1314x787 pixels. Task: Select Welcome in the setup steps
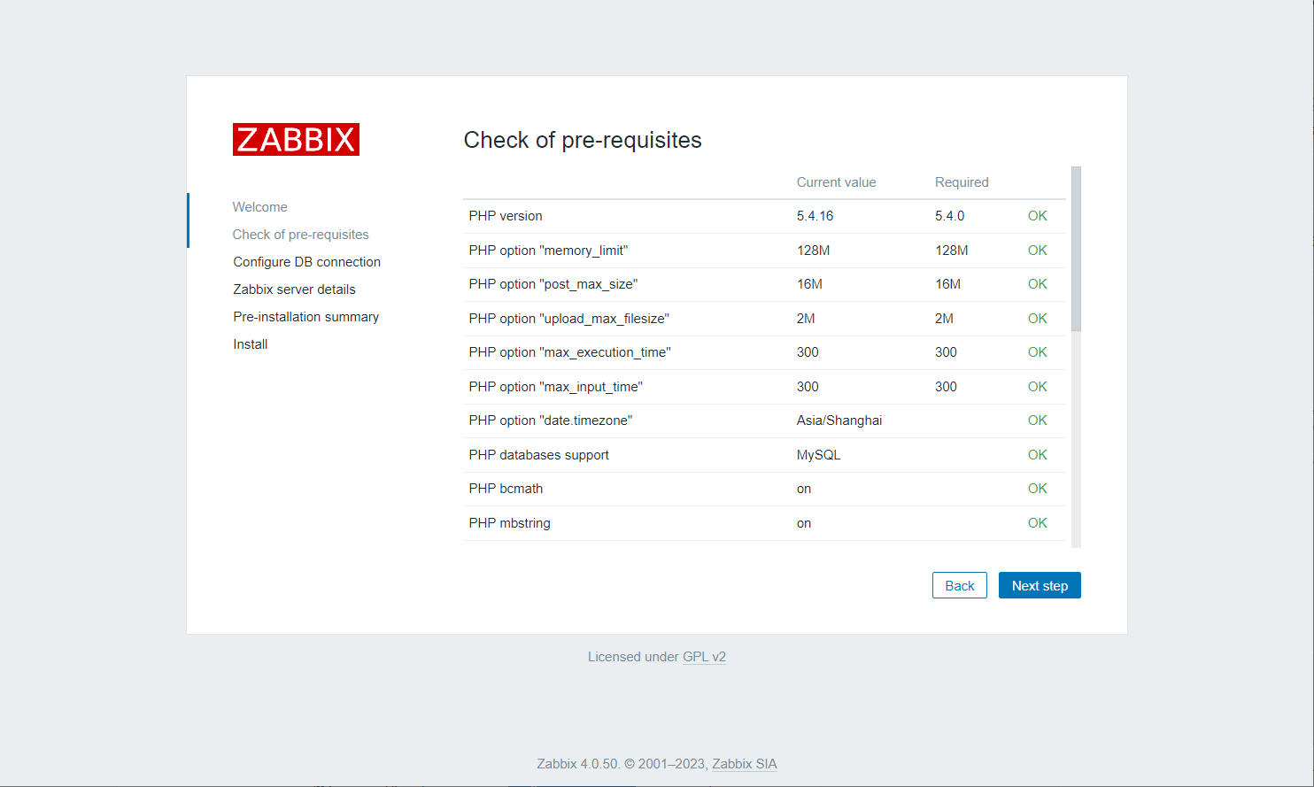coord(259,207)
